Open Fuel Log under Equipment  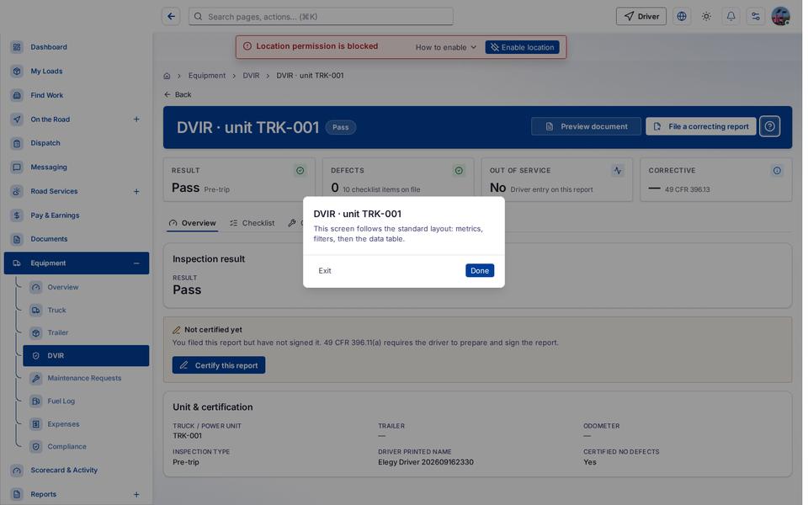tap(86, 401)
